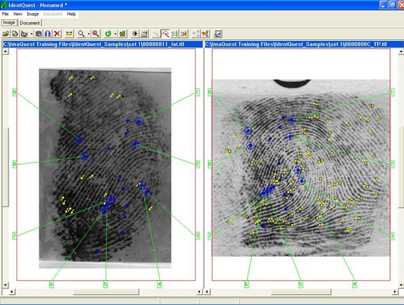404x305 pixels.
Task: Switch to the Image tab
Action: pos(9,23)
